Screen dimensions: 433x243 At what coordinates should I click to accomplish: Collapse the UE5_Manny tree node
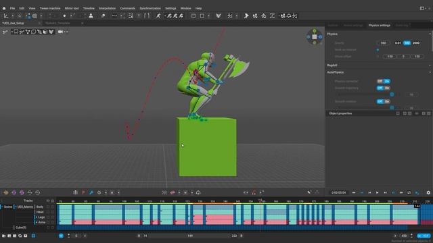(15, 207)
